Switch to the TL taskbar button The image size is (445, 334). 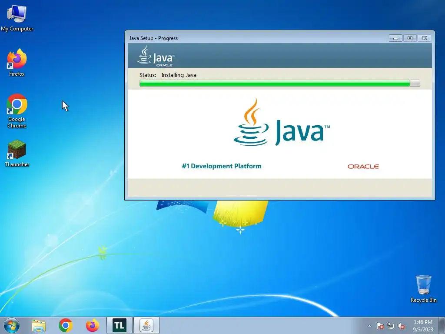coord(120,325)
